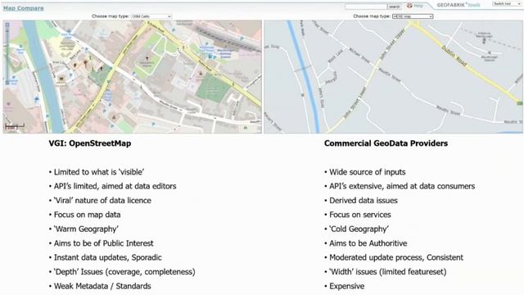Click 'Depth Issues (coverage, completeness)' bullet
Viewport: 524px width, 295px height.
coord(122,272)
